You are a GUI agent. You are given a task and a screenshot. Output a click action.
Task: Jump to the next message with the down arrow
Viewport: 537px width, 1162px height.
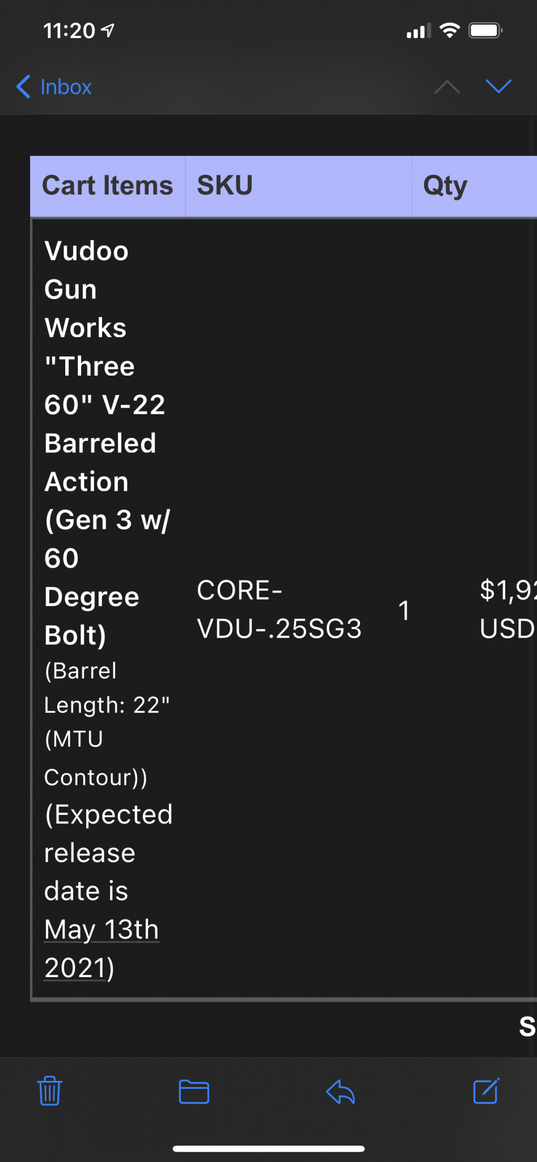pyautogui.click(x=498, y=86)
